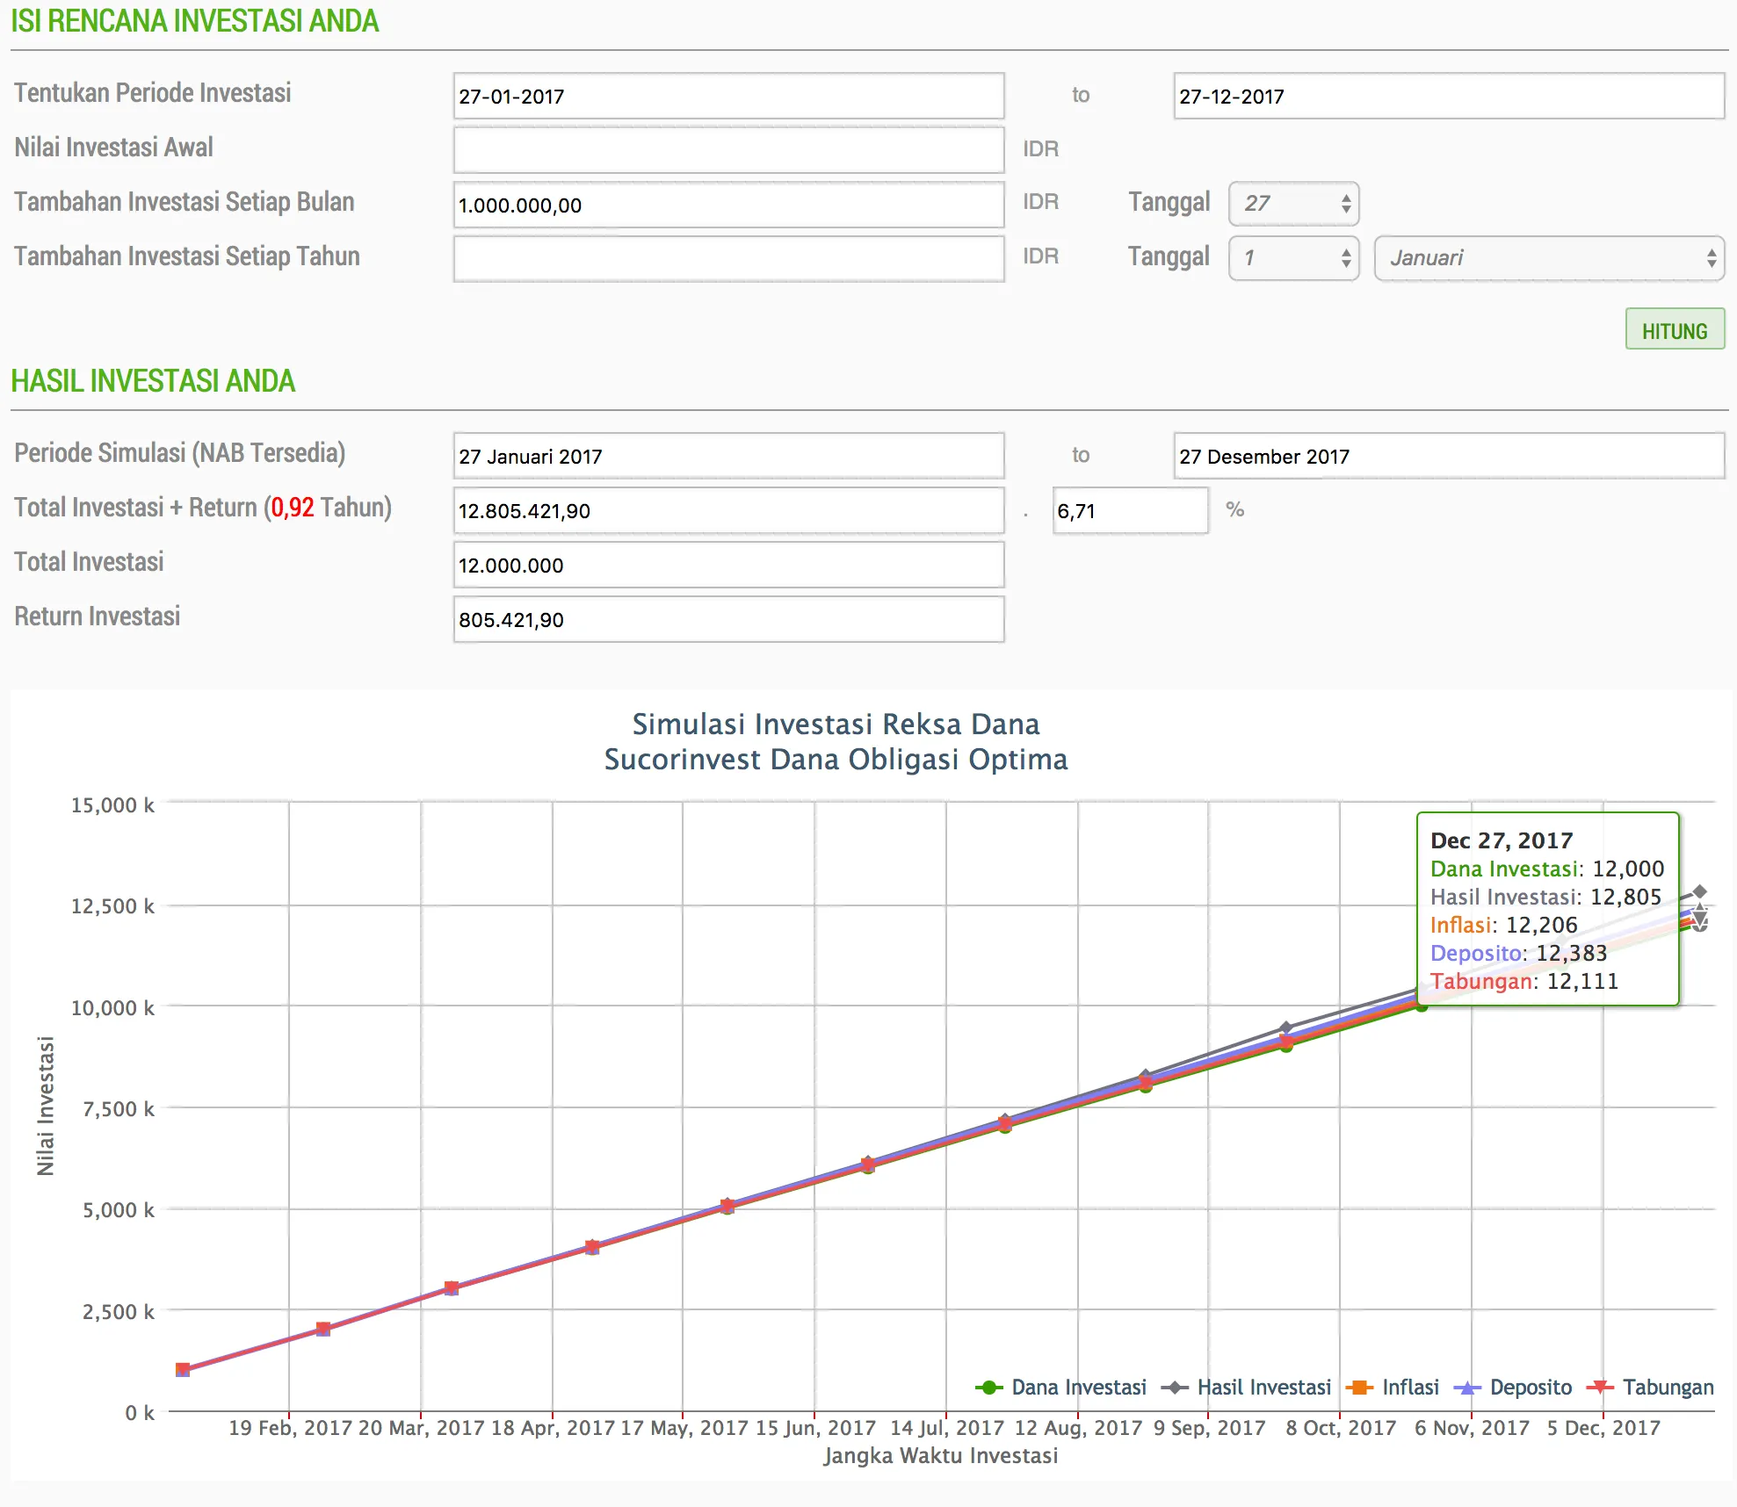Open yearly Tanggal dropdown showing 1

click(x=1293, y=258)
